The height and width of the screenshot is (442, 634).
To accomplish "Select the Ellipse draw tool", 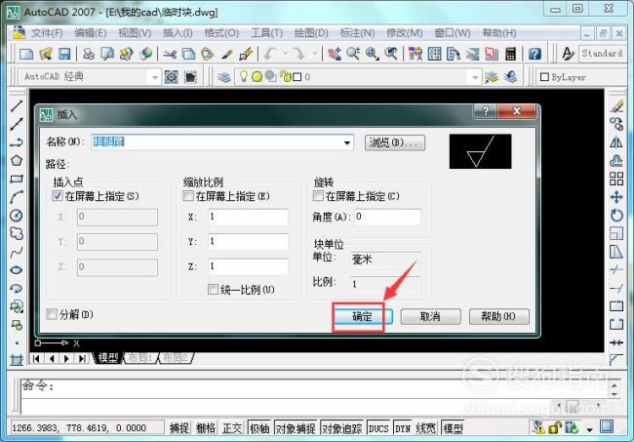I will [17, 270].
